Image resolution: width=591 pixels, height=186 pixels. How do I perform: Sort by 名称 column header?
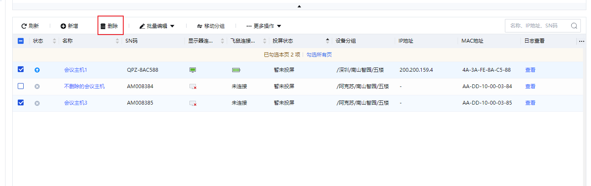coord(68,41)
